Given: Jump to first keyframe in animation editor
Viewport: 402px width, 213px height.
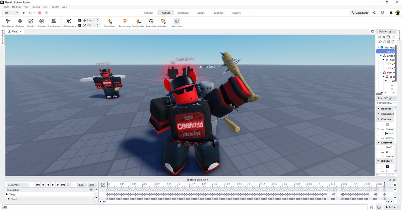Looking at the screenshot, I should (38, 185).
